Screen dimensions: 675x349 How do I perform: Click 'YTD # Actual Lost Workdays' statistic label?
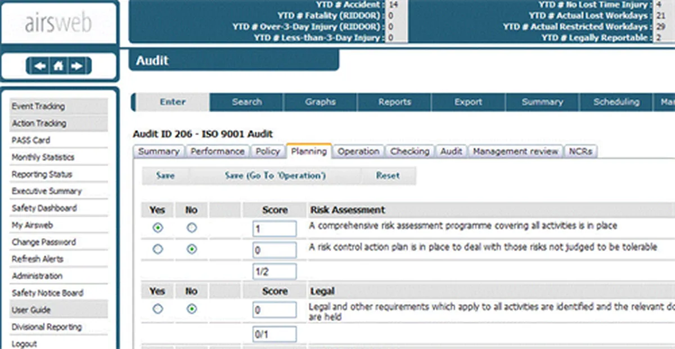click(591, 16)
